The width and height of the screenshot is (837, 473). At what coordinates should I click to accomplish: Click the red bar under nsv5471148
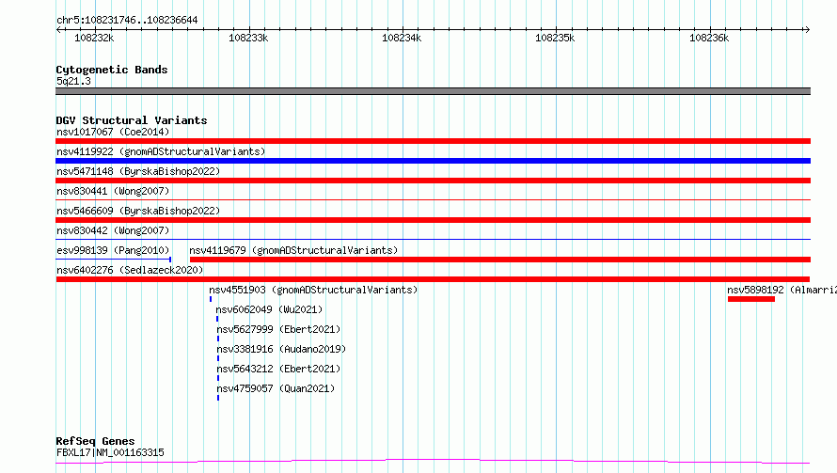(433, 181)
